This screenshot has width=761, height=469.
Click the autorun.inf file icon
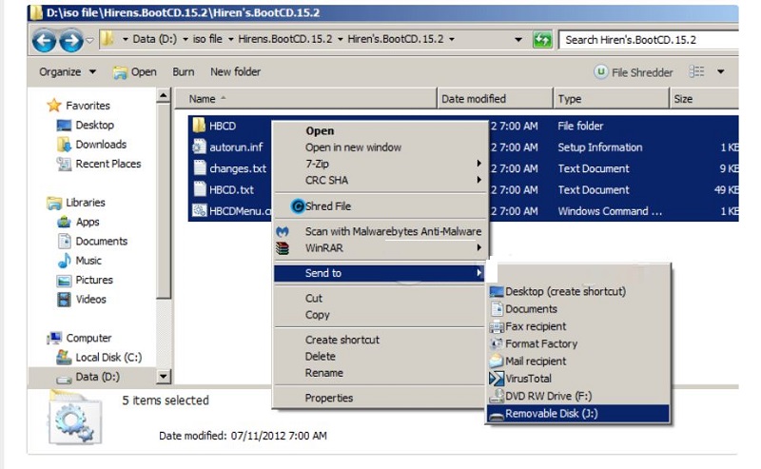[199, 147]
